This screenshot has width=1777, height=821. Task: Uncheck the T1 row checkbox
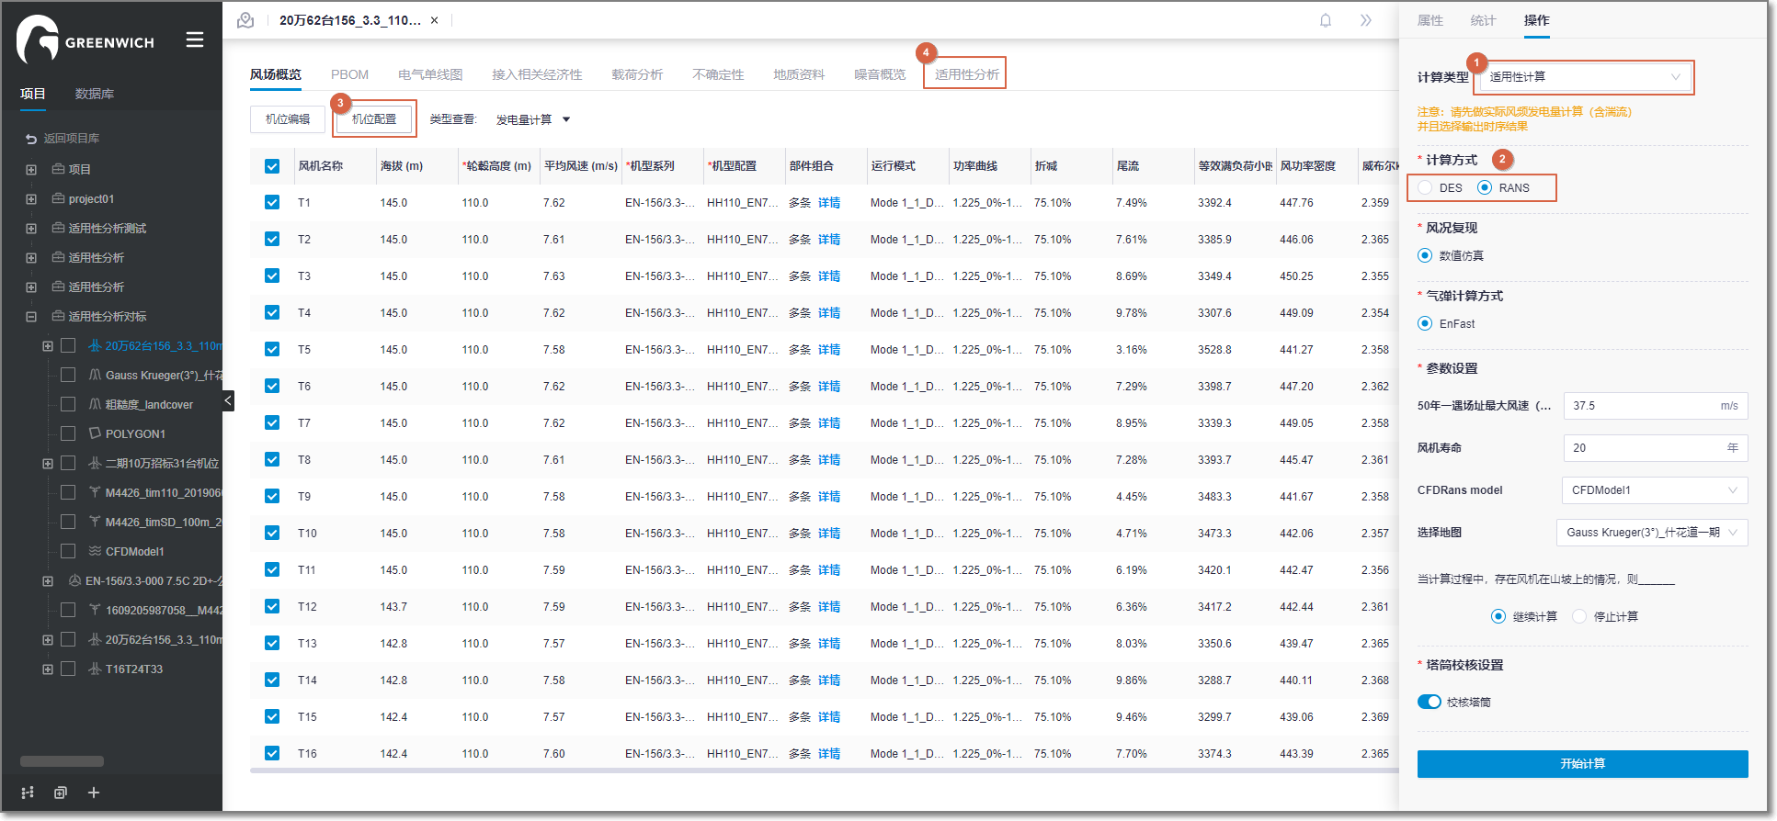tap(272, 202)
